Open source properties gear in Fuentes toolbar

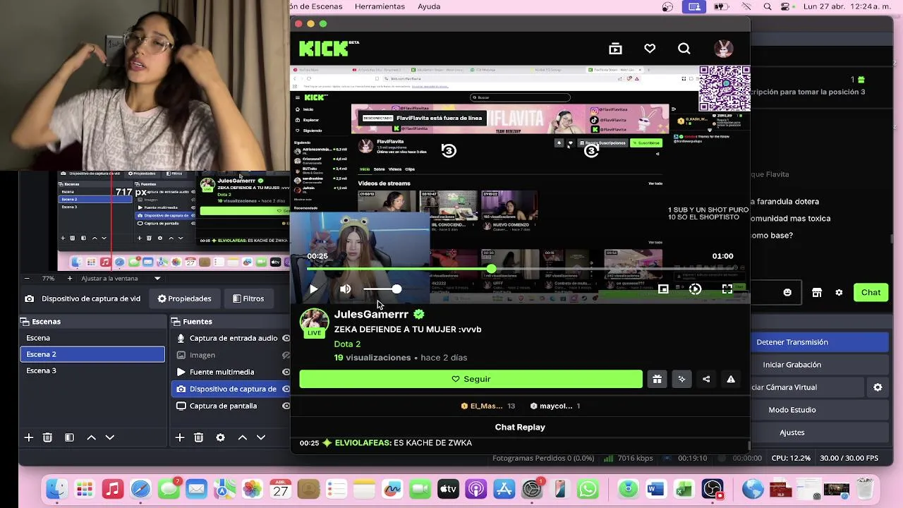[220, 437]
